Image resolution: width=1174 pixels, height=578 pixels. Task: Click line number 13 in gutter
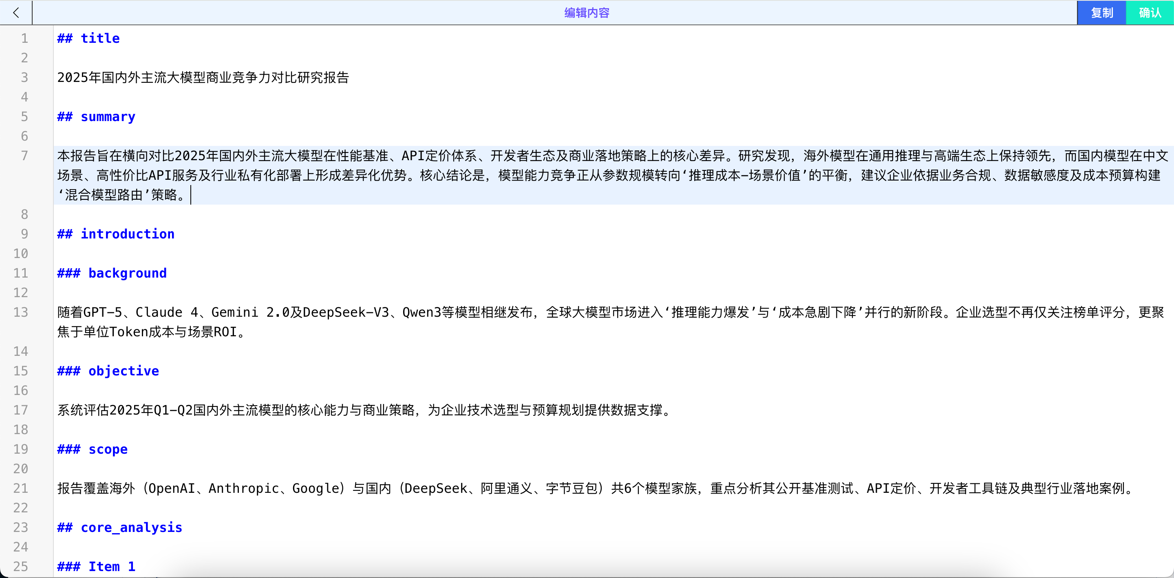[20, 312]
